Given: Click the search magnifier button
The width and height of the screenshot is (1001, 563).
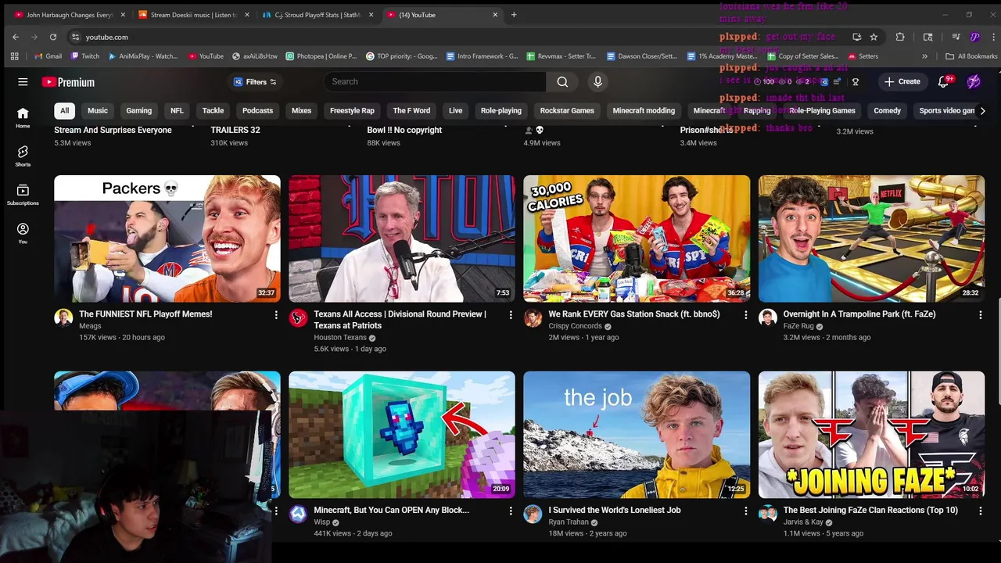Looking at the screenshot, I should coord(562,81).
